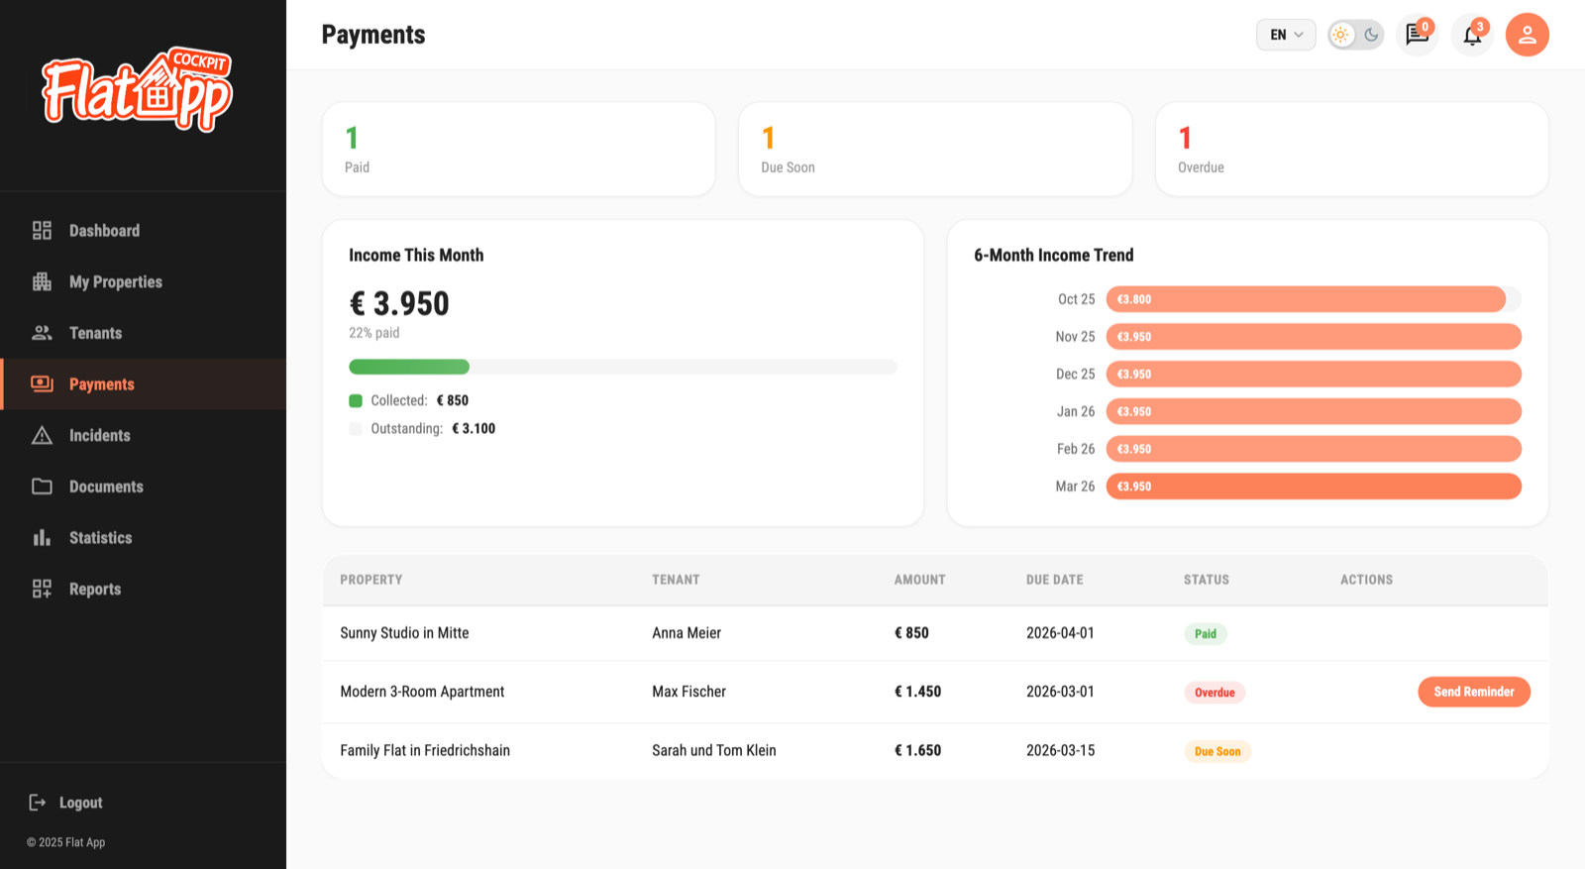Select Statistics in the sidebar
Viewport: 1585px width, 869px height.
coord(144,538)
